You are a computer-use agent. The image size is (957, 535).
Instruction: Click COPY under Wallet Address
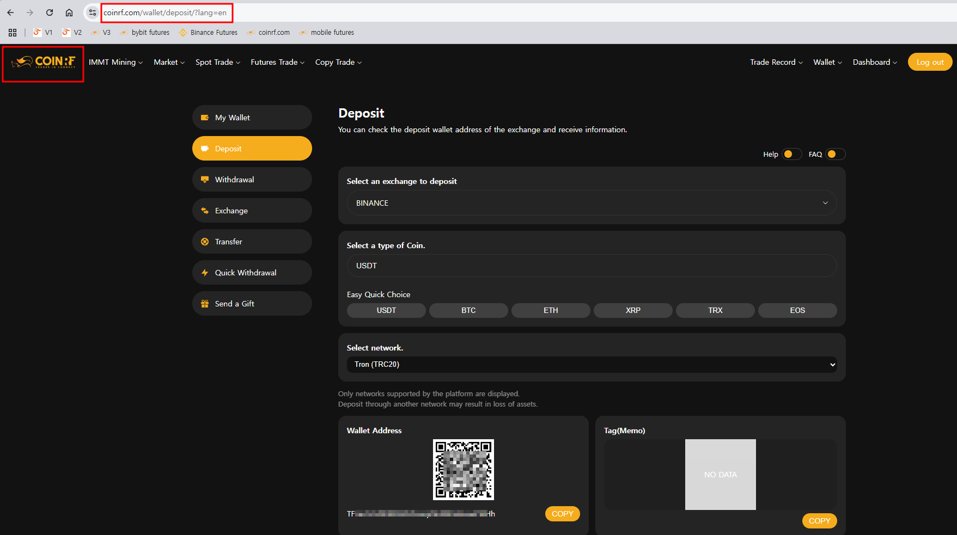click(562, 513)
